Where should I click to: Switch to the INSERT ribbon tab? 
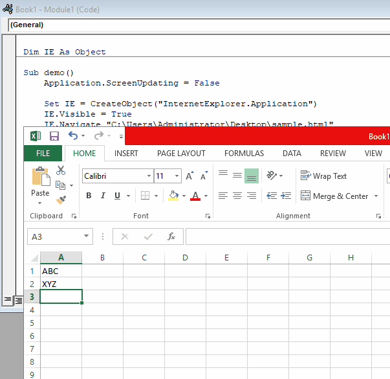[126, 154]
